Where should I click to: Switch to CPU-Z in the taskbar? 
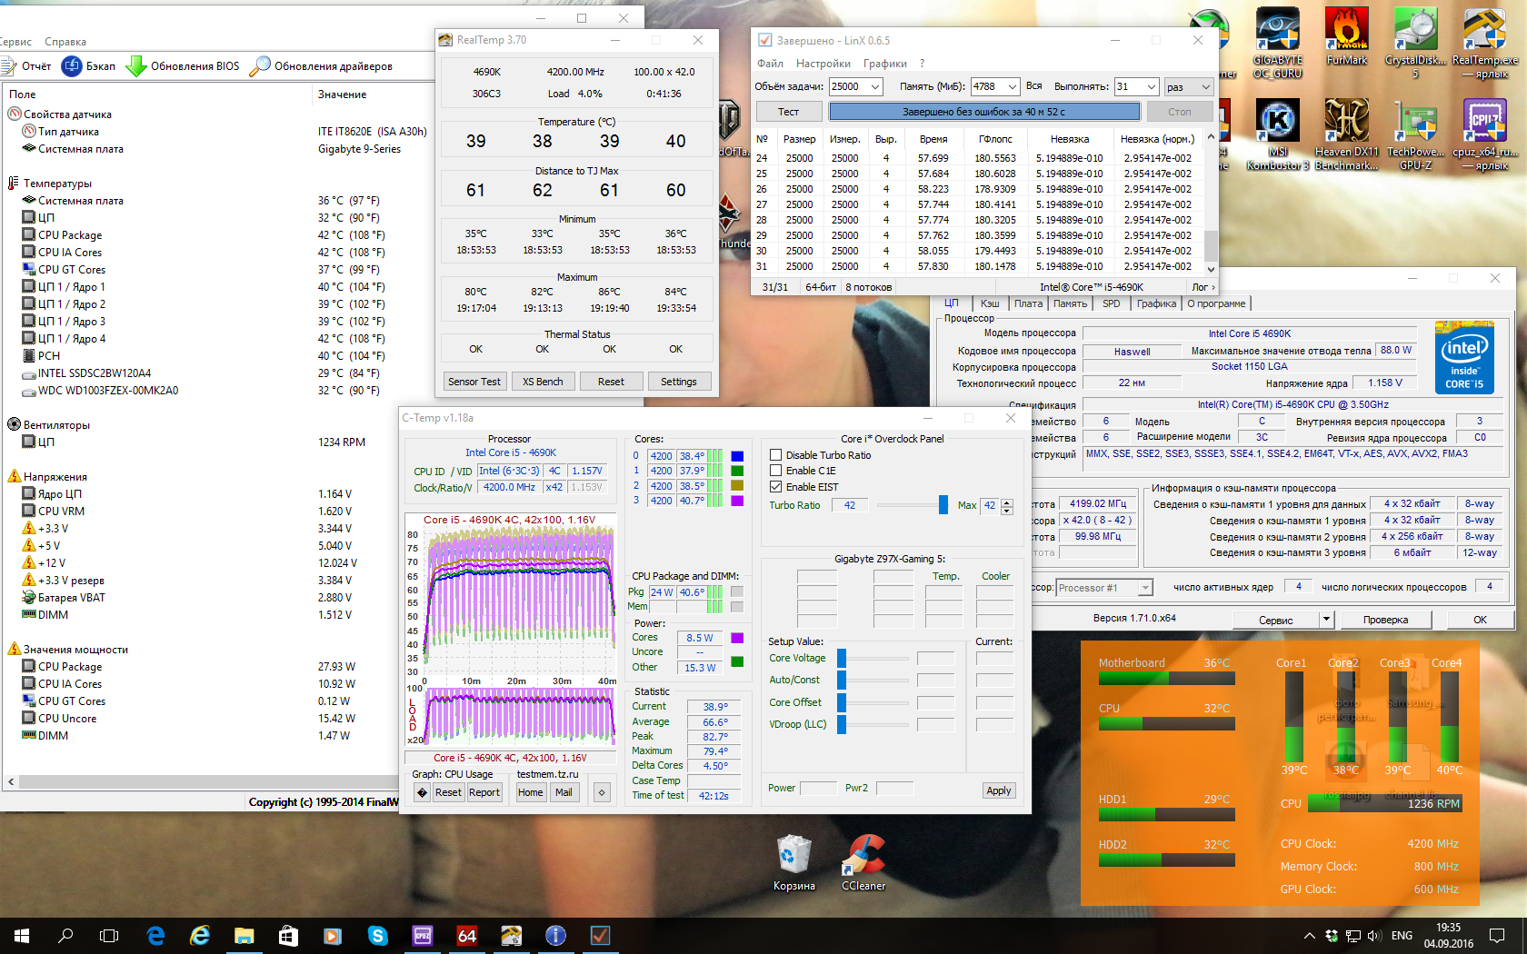(x=423, y=935)
